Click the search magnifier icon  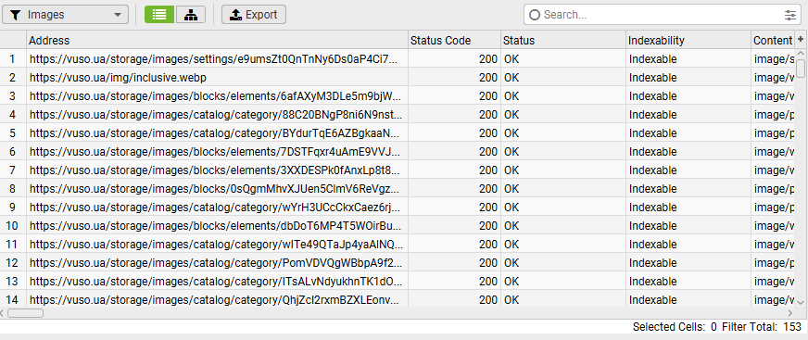535,15
